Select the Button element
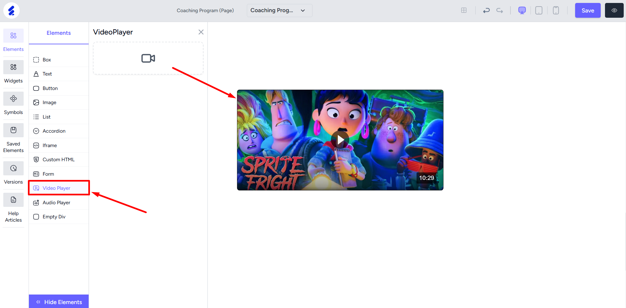The image size is (626, 308). click(x=59, y=88)
